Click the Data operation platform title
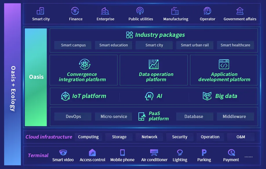The image size is (266, 169). coord(156,77)
